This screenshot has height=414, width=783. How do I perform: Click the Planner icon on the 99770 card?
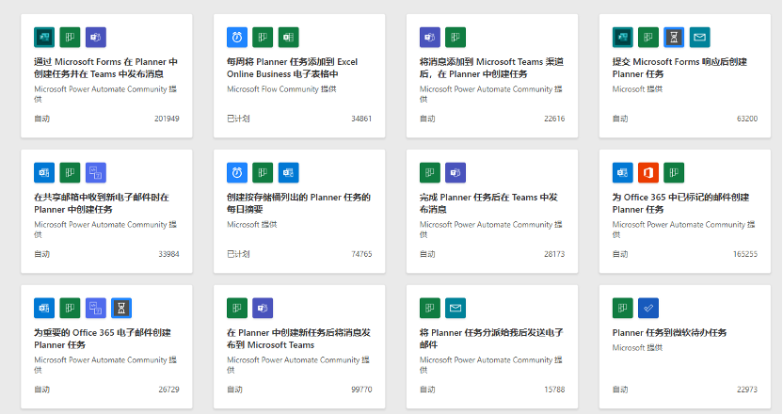[x=237, y=308]
